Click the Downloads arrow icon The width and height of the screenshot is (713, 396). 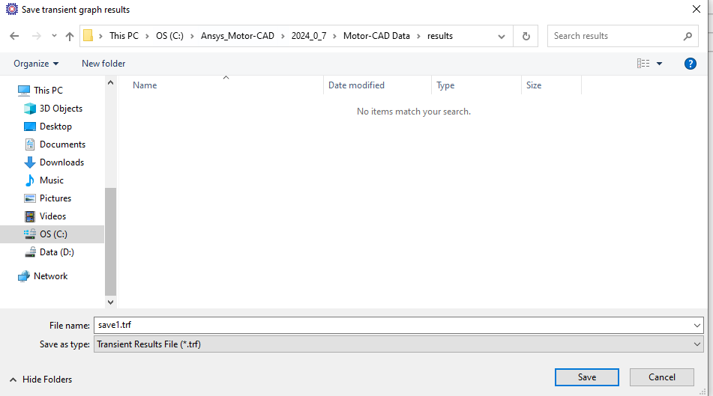[x=30, y=162]
